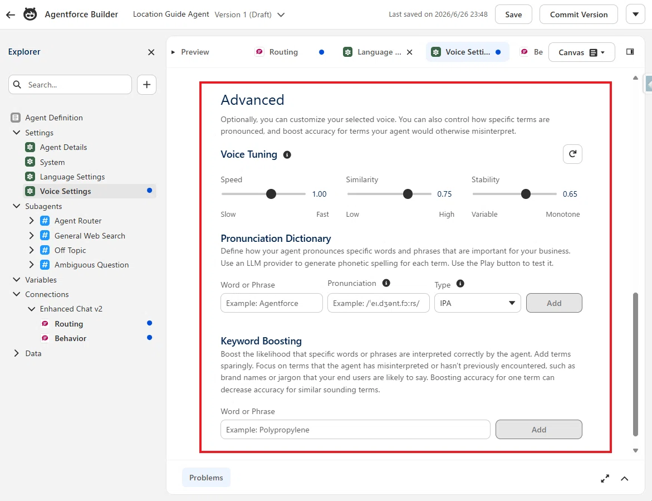Collapse Enhanced Chat v2 node
The width and height of the screenshot is (652, 501).
31,309
